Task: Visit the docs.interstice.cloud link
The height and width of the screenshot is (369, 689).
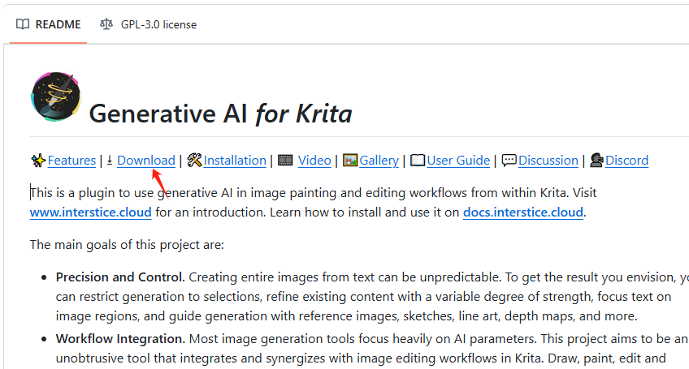Action: [523, 213]
